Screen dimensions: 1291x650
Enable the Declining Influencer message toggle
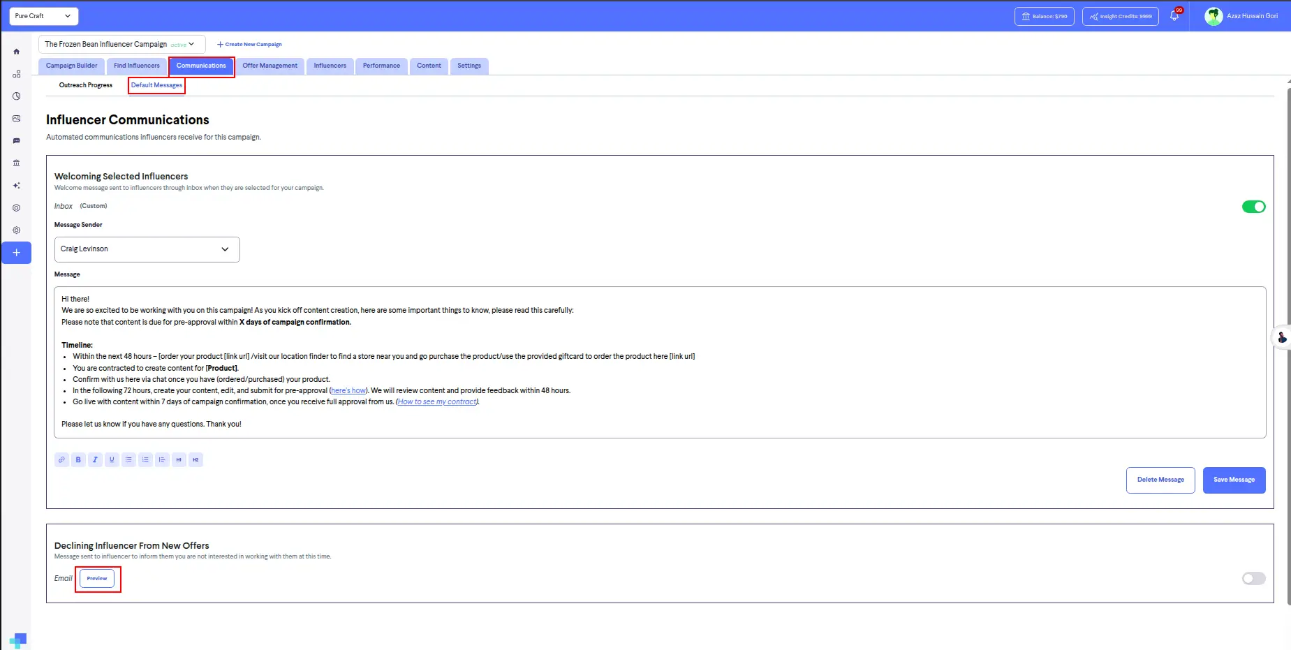tap(1253, 578)
